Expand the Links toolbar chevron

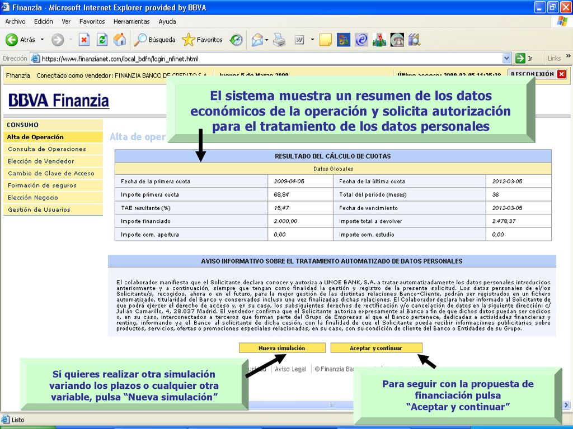(569, 56)
